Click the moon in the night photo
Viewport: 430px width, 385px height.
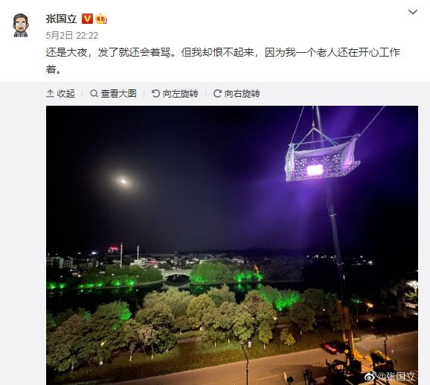123,182
